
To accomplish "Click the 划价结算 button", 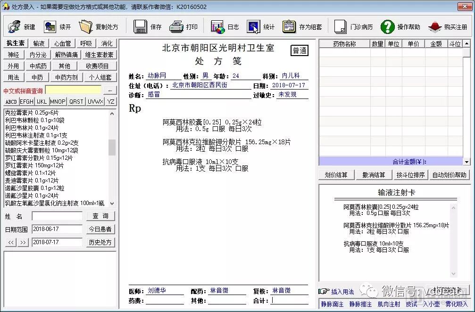I will click(336, 175).
